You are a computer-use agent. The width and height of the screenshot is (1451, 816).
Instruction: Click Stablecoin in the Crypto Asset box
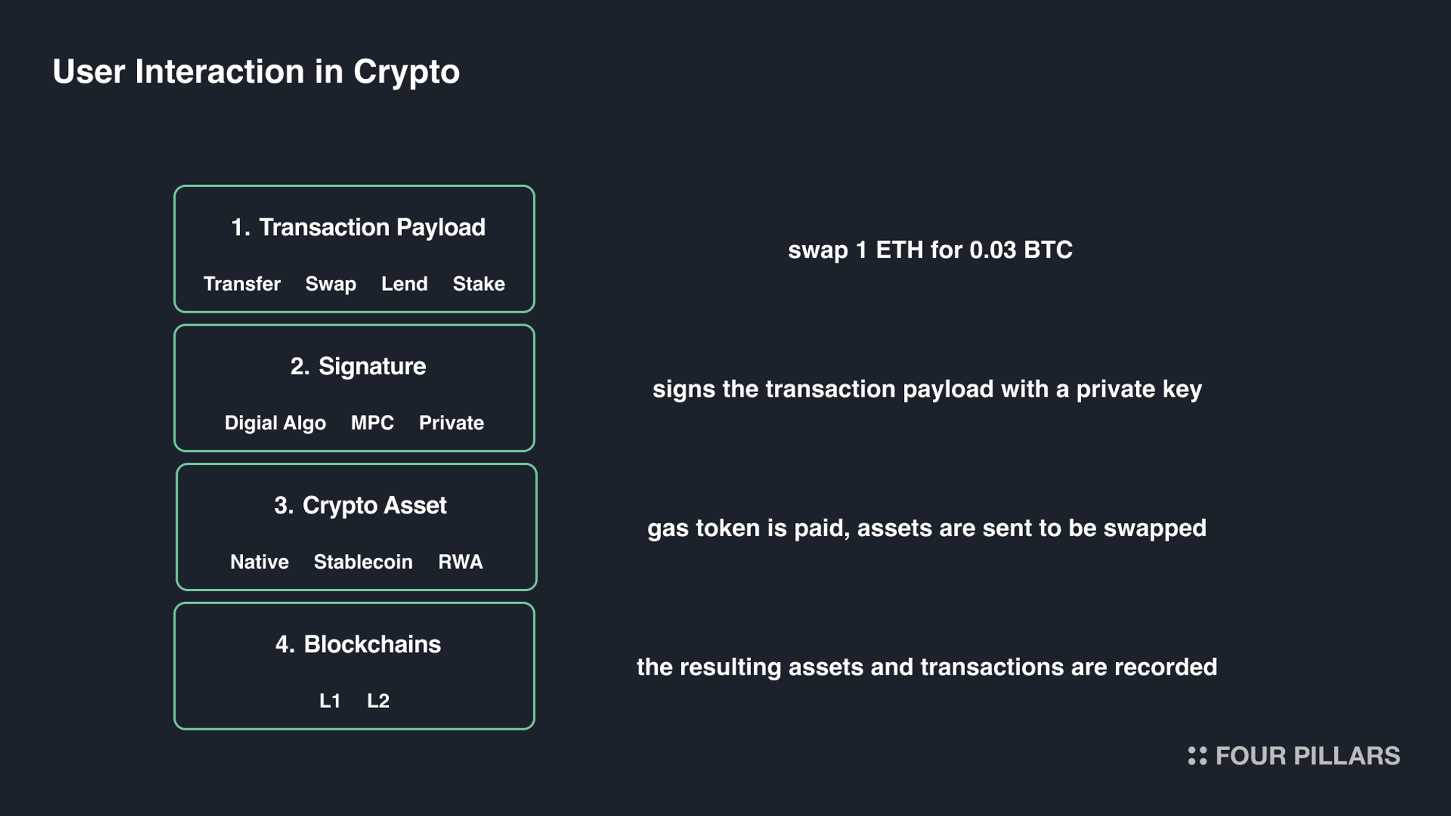coord(363,562)
